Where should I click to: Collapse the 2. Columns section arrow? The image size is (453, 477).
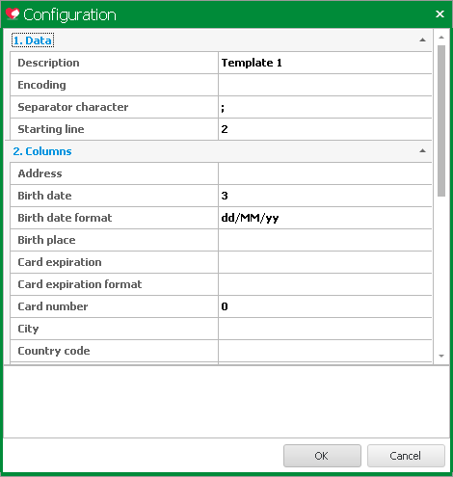(x=422, y=151)
